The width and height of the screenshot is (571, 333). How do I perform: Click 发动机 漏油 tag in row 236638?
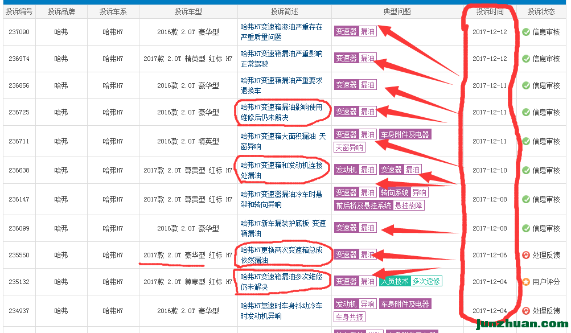[355, 170]
